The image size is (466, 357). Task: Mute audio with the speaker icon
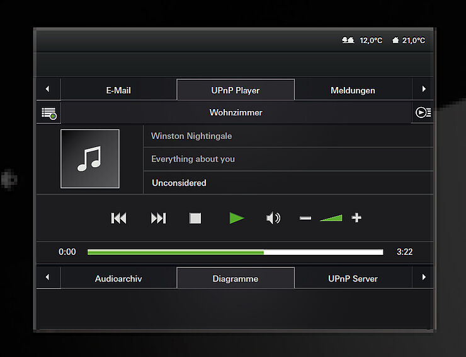click(273, 218)
